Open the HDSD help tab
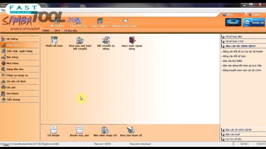The width and height of the screenshot is (266, 149). coord(228,15)
